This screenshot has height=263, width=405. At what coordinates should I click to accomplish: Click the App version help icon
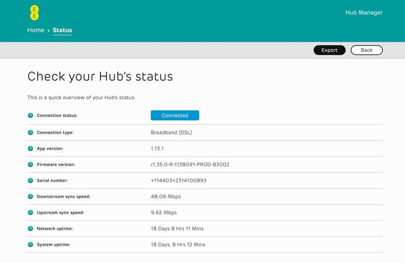(x=30, y=149)
